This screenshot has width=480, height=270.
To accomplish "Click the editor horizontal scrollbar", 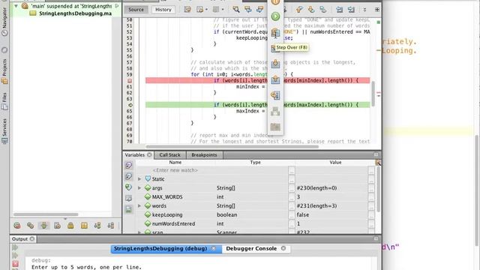I will click(232, 146).
